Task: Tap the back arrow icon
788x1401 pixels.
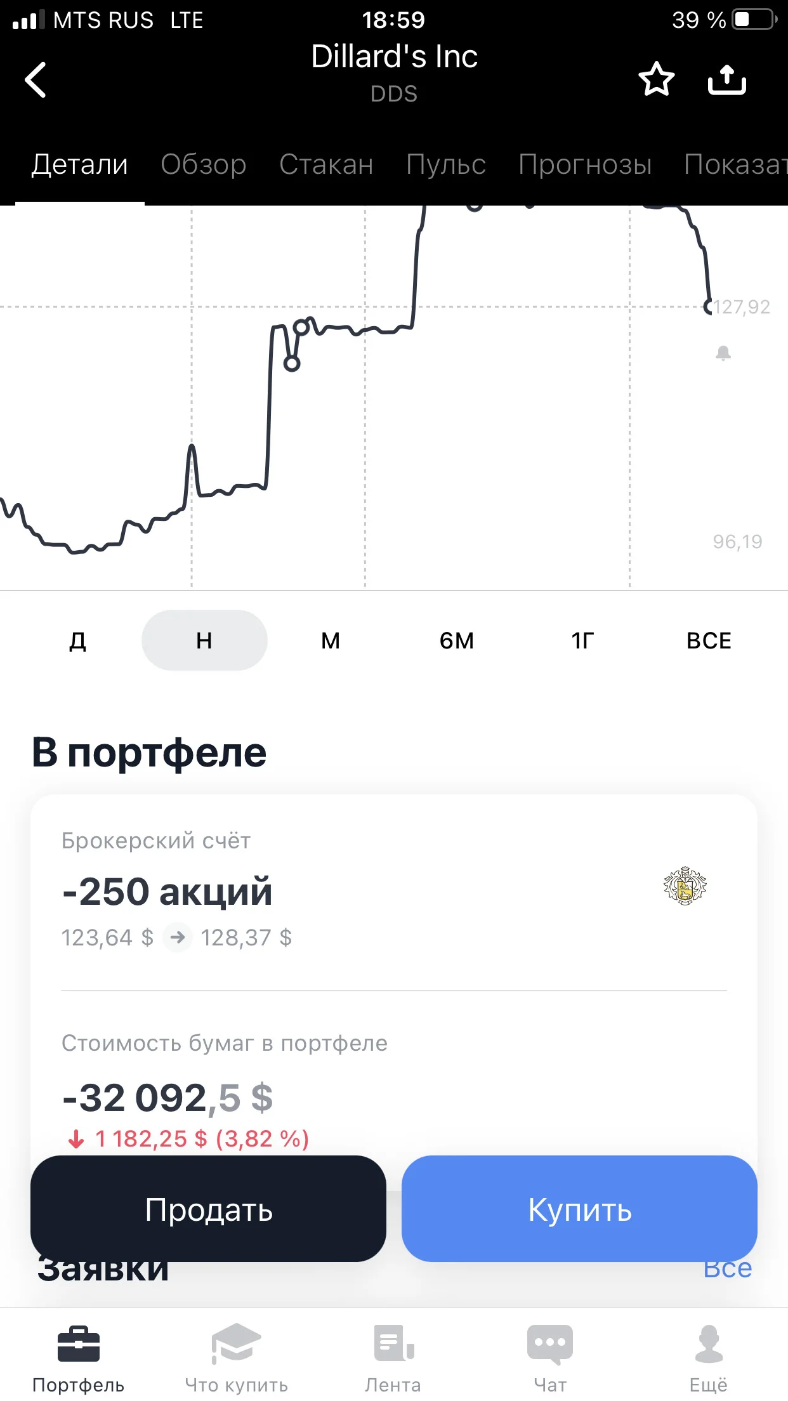Action: (36, 80)
